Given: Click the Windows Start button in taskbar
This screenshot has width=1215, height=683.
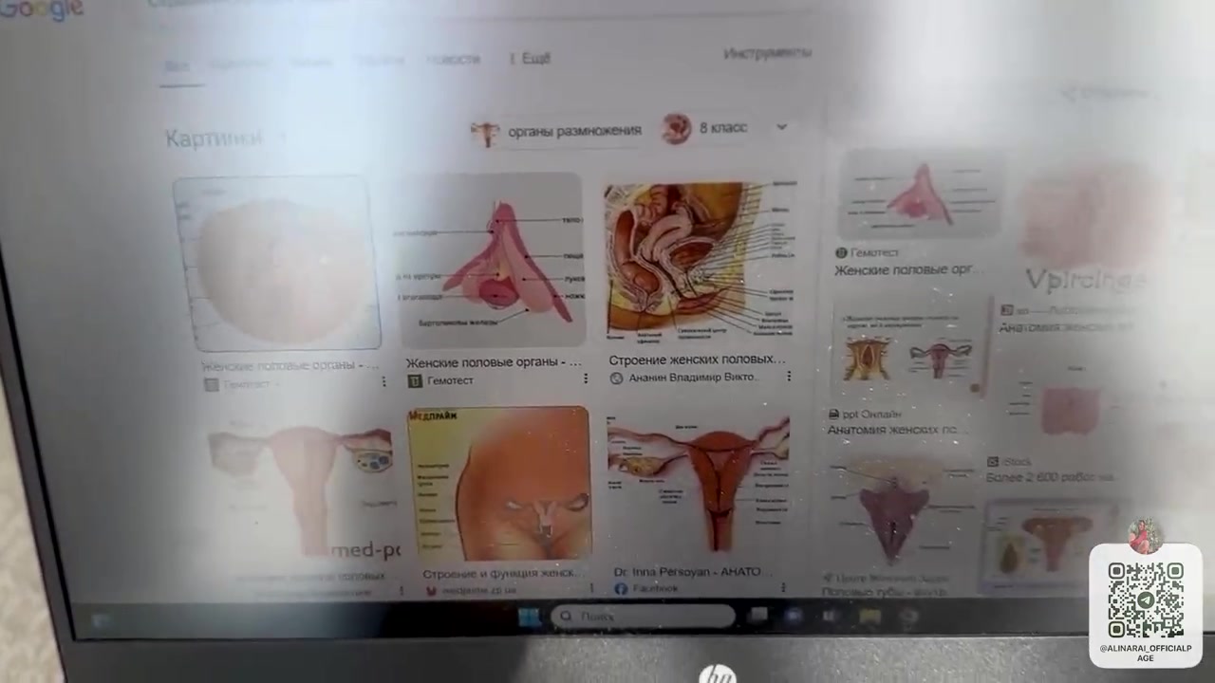Looking at the screenshot, I should tap(528, 617).
